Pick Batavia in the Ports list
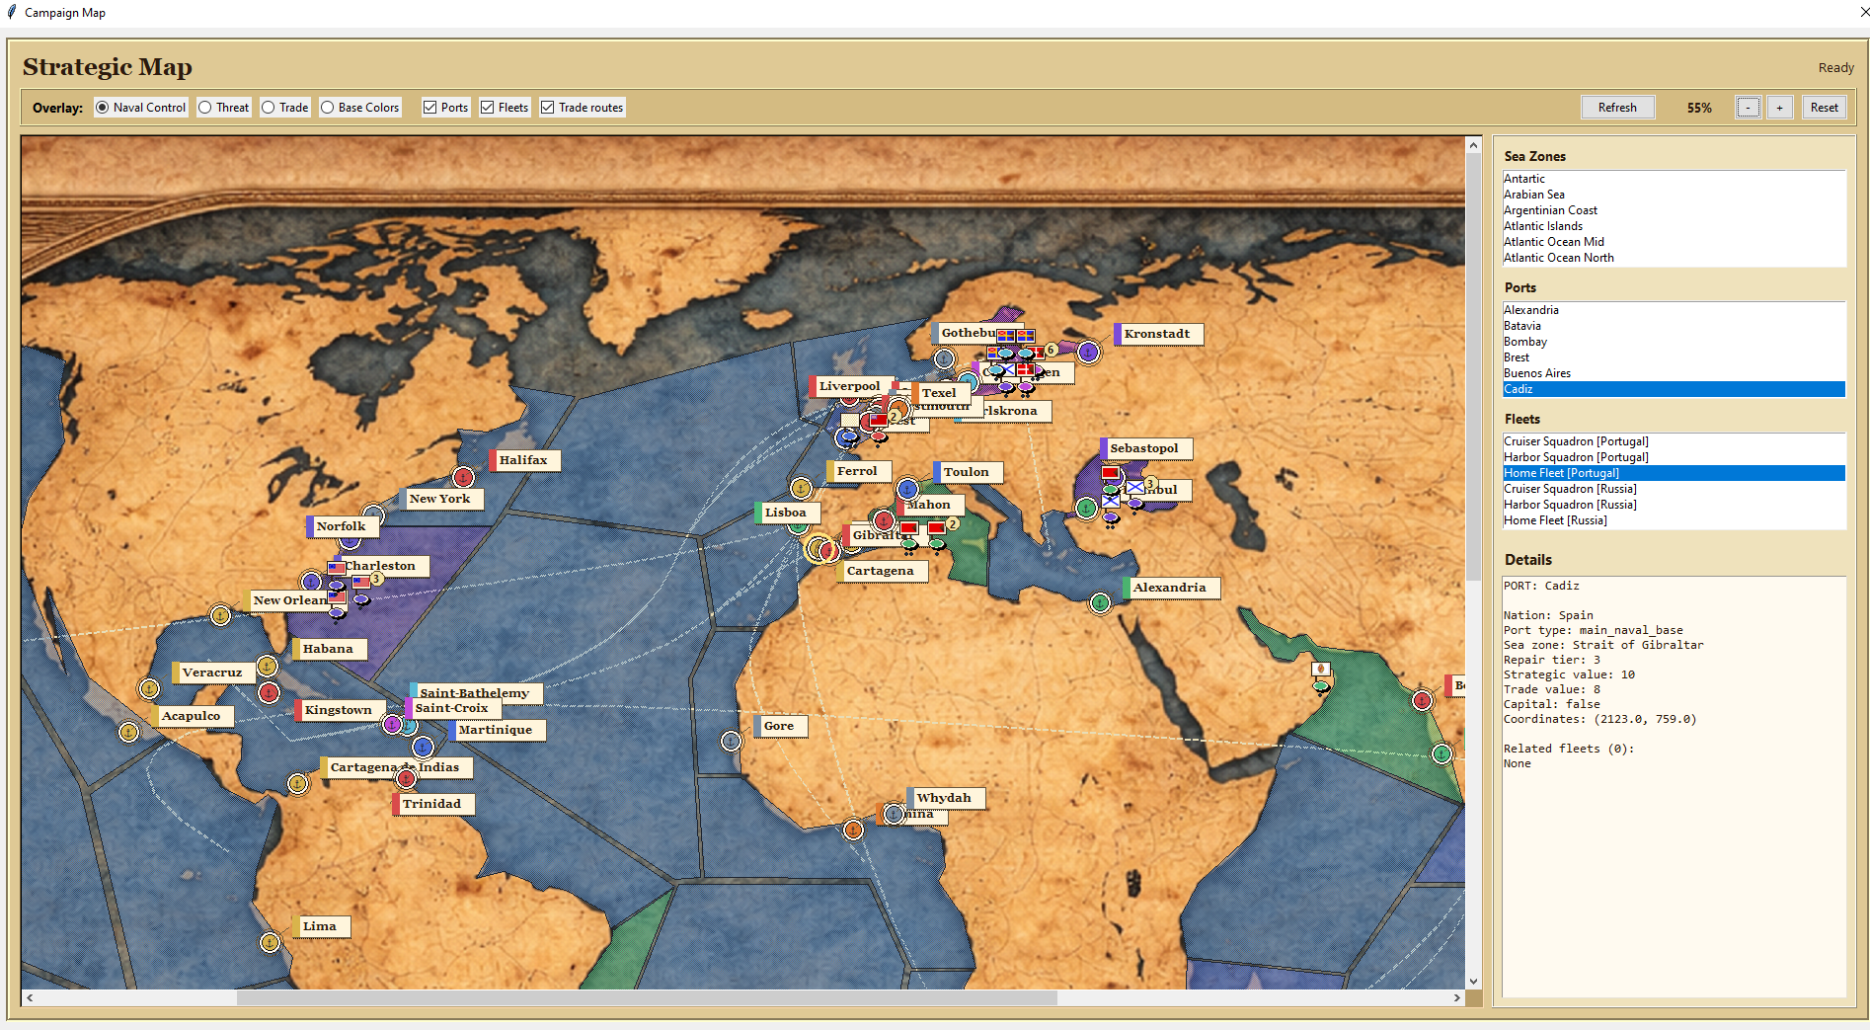 [1674, 326]
